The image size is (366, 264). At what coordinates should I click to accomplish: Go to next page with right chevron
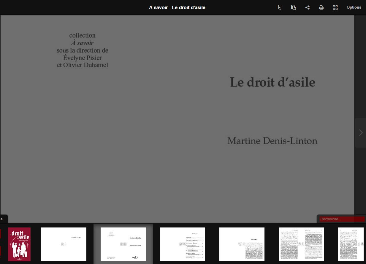tap(361, 133)
